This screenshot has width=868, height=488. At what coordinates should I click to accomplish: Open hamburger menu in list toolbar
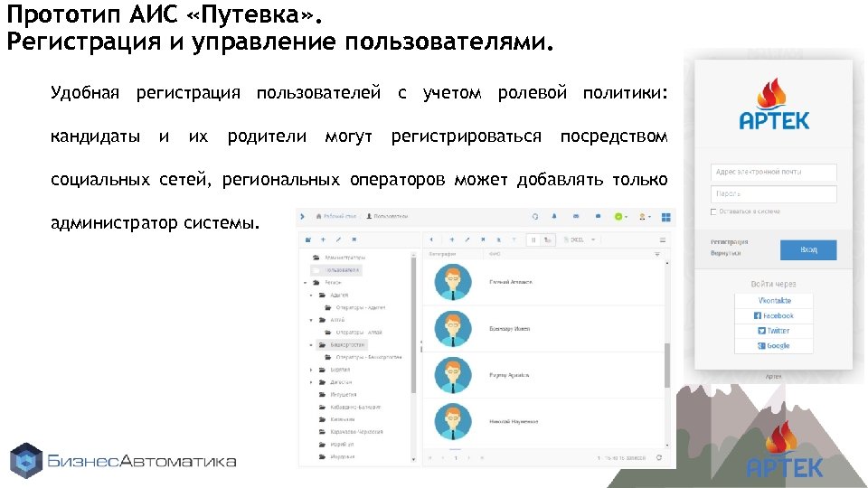pos(663,239)
